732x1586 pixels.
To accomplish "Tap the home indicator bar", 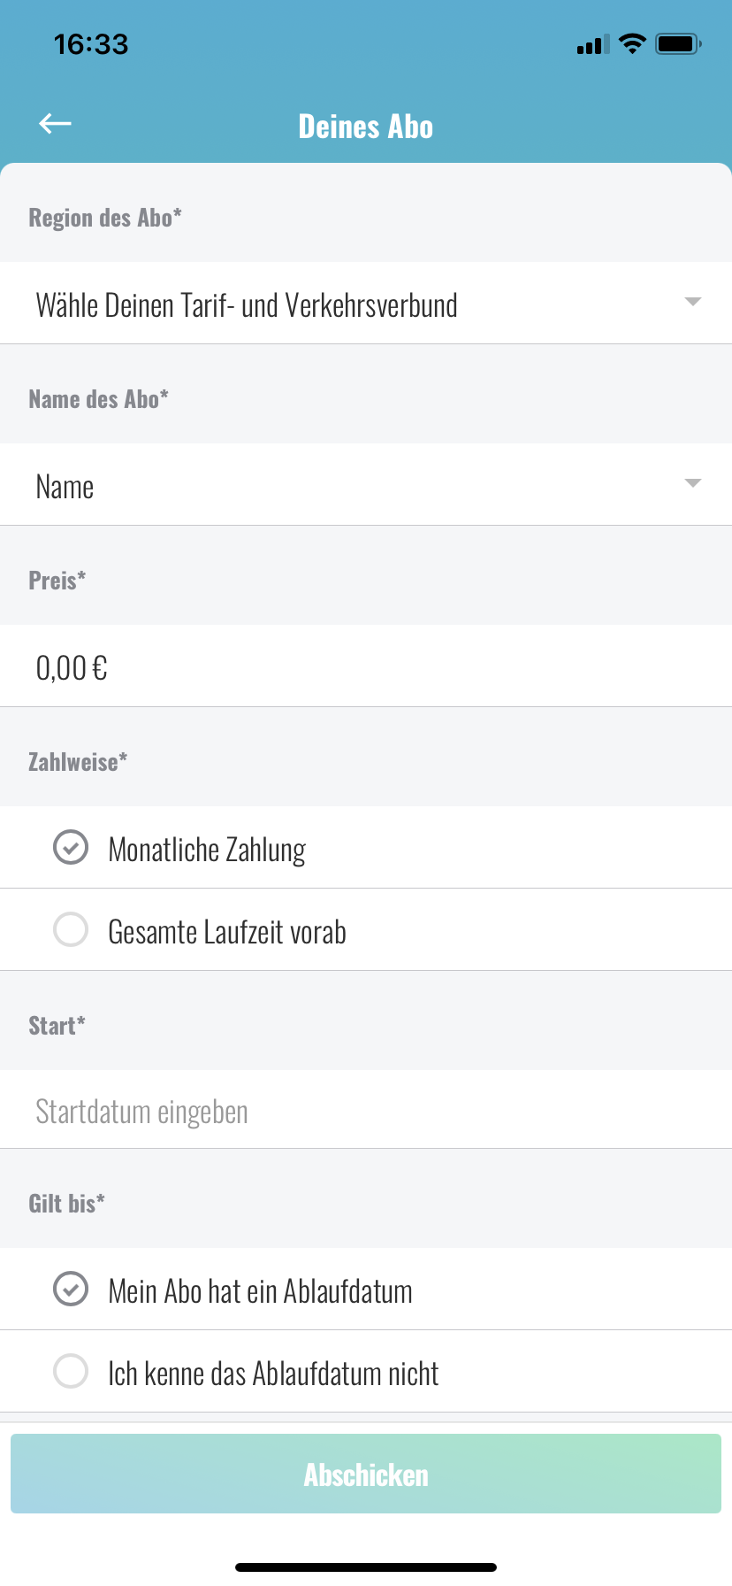I will (x=366, y=1567).
